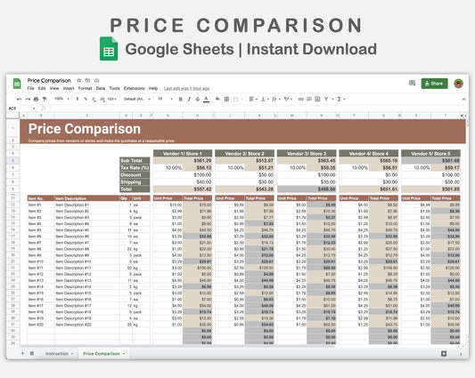Viewport: 475px width, 378px height.
Task: Open the fill color paint bucket
Action: (x=217, y=99)
